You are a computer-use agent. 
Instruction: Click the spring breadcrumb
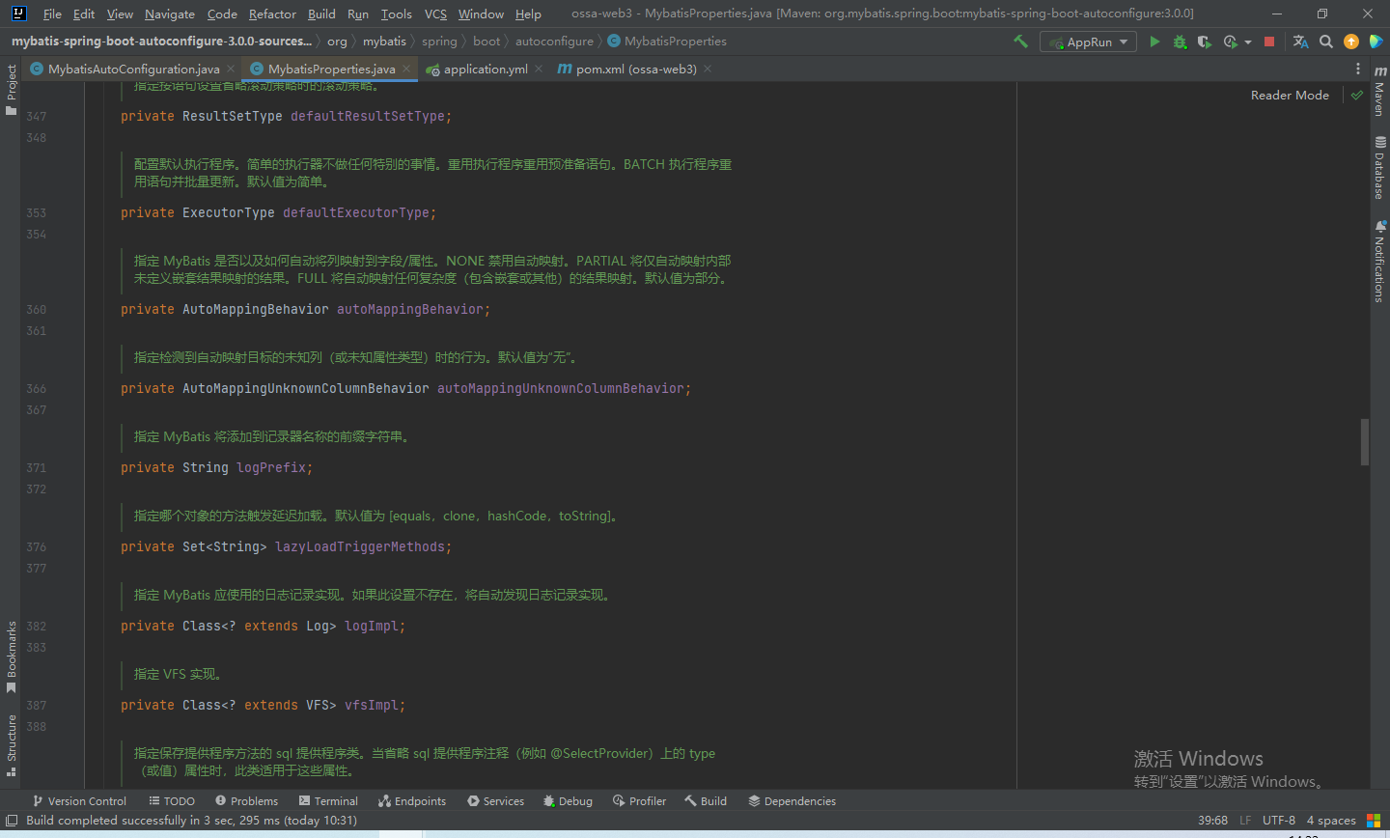[439, 42]
